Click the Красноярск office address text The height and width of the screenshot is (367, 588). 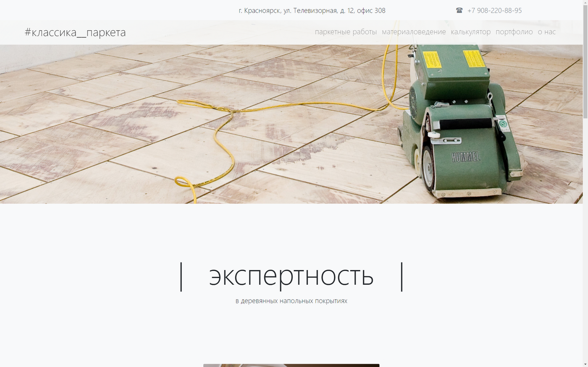pyautogui.click(x=312, y=10)
